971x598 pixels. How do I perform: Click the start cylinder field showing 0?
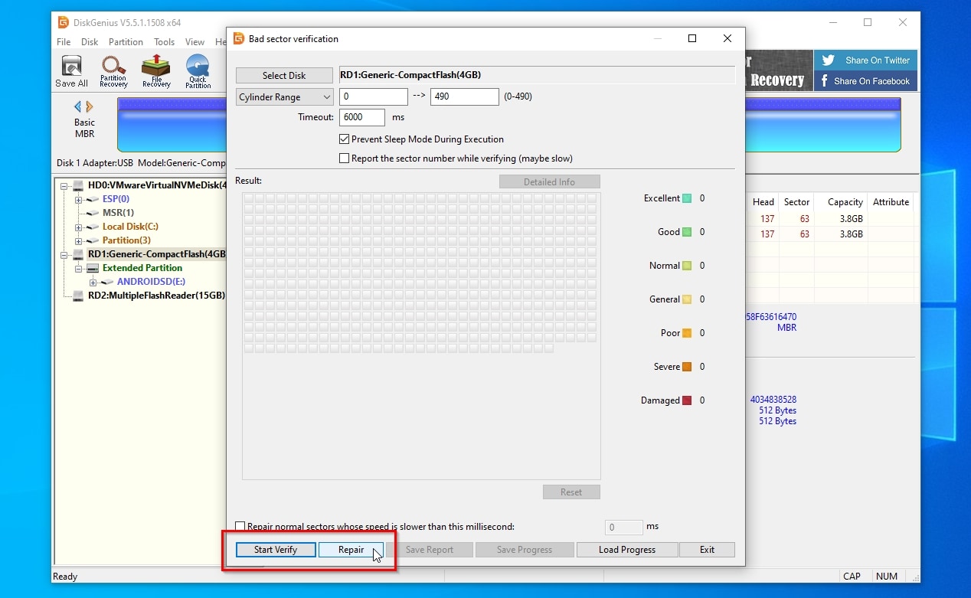pyautogui.click(x=374, y=96)
